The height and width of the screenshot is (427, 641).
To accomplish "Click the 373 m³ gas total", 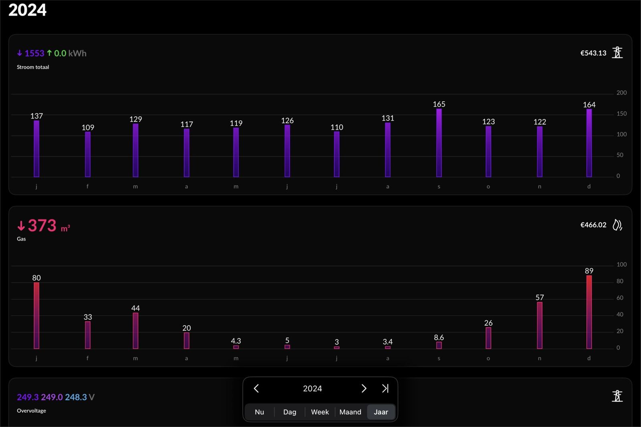I will (43, 226).
